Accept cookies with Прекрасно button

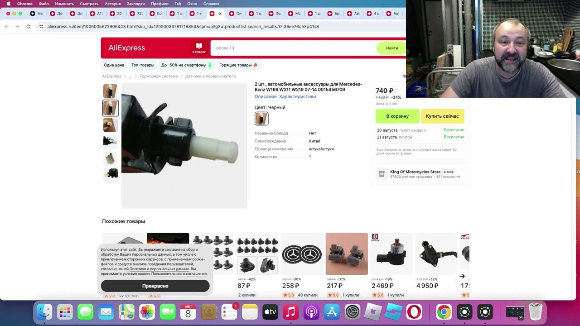point(155,286)
